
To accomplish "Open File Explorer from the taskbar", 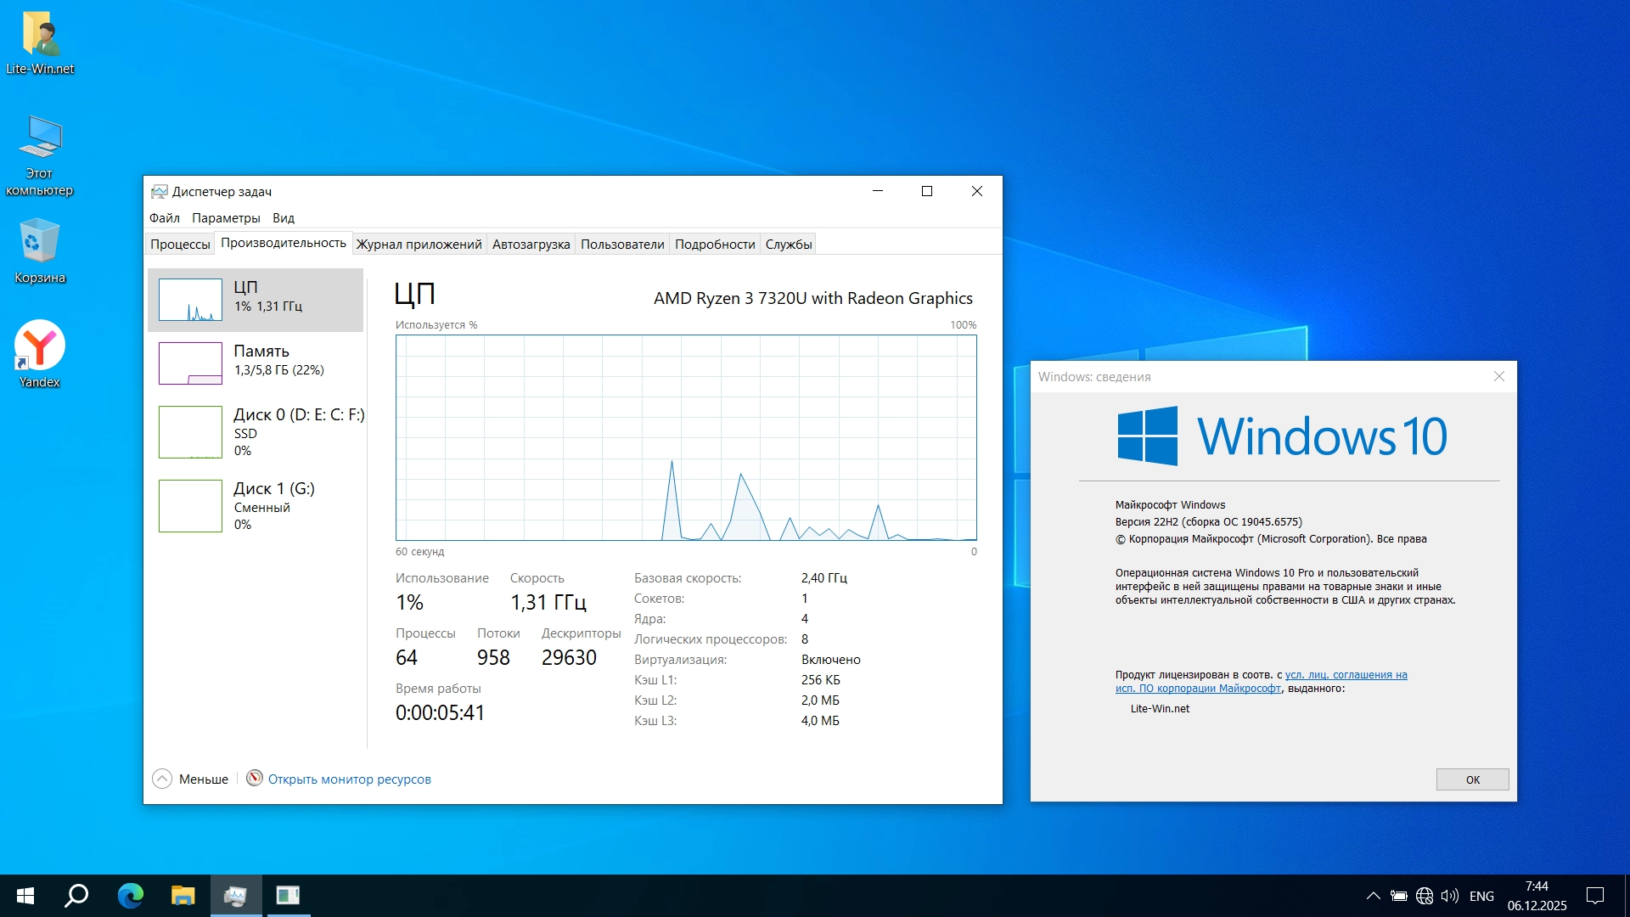I will 183,896.
